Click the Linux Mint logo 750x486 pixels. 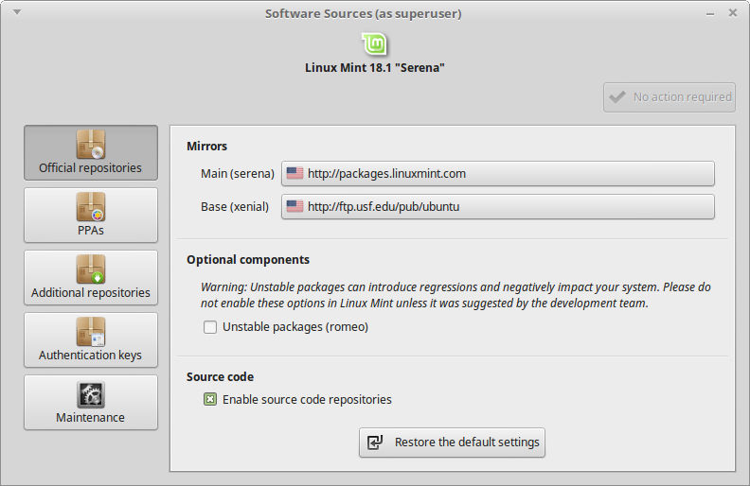(375, 43)
